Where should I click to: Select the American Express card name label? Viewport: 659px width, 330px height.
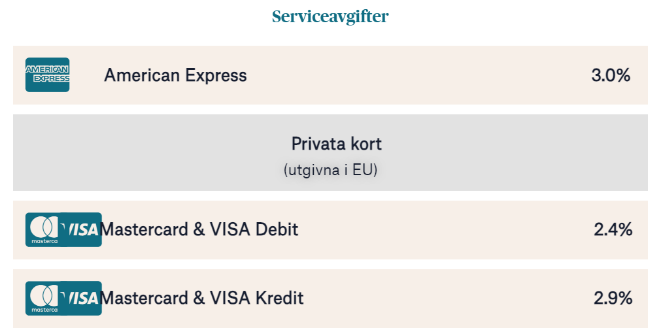[x=175, y=75]
